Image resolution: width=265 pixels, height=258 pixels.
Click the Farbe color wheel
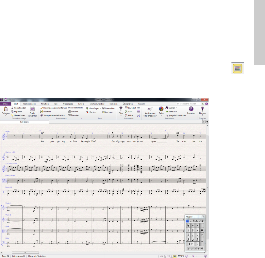tap(161, 109)
